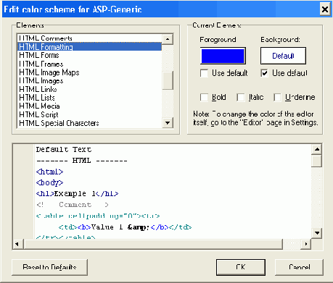Confirm with the OK button
Screen dimensions: 333x283
click(x=241, y=267)
